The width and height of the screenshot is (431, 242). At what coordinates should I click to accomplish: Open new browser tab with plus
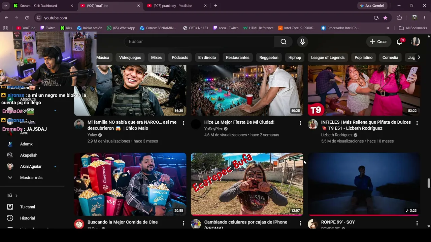point(216,6)
